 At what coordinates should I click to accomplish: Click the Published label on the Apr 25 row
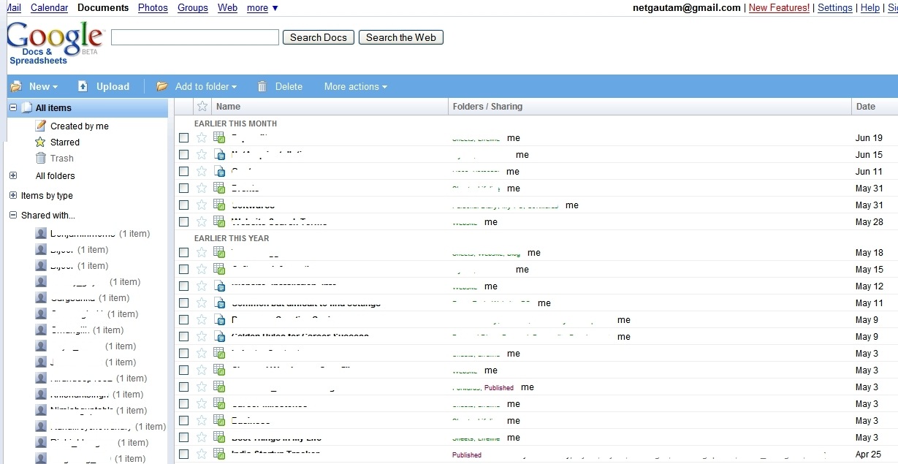pos(467,455)
